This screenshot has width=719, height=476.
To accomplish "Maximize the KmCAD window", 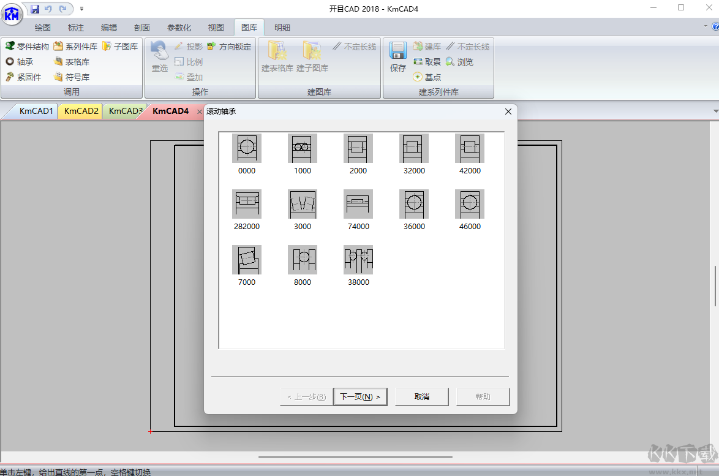I will 681,8.
